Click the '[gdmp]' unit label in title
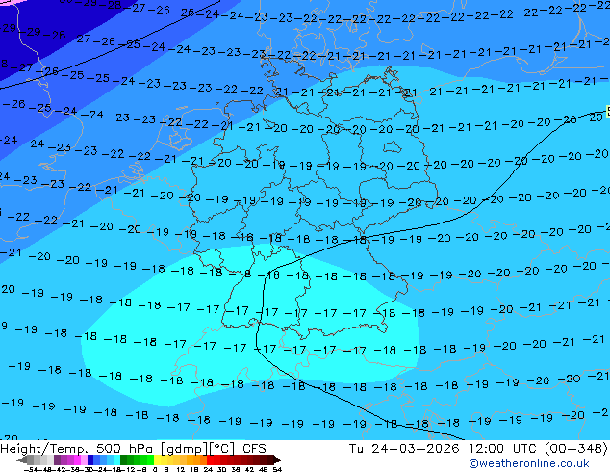610x472 pixels. (x=185, y=449)
